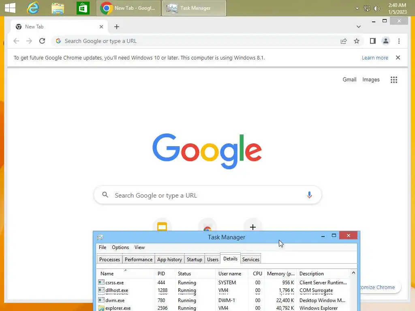Select the dllhost.exe process row
Screen dimensions: 415x311
tap(223, 291)
